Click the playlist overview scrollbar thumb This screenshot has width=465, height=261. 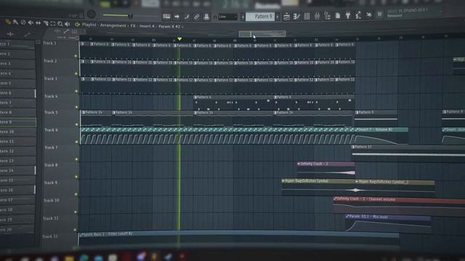(x=262, y=34)
